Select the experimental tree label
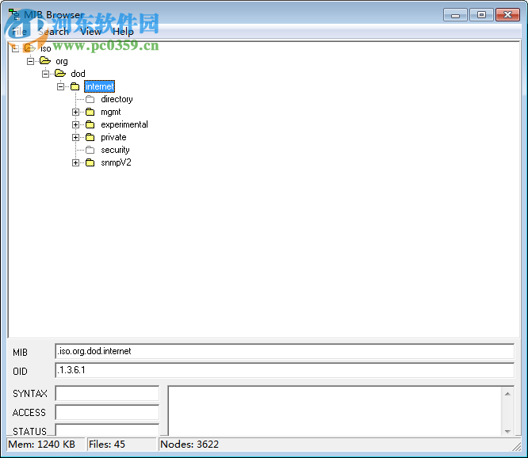 click(124, 124)
